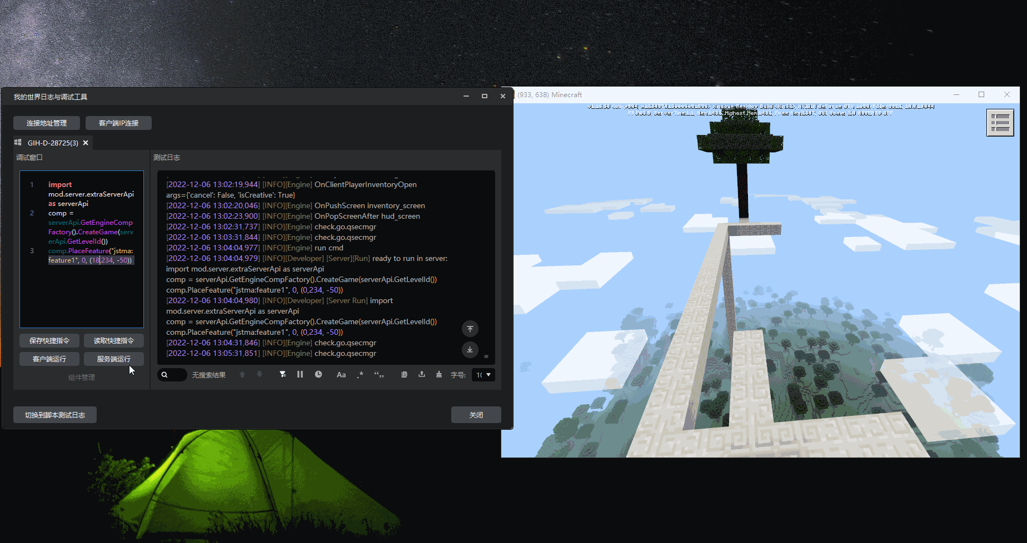Open 连接地址管理
Image resolution: width=1027 pixels, height=543 pixels.
[47, 123]
